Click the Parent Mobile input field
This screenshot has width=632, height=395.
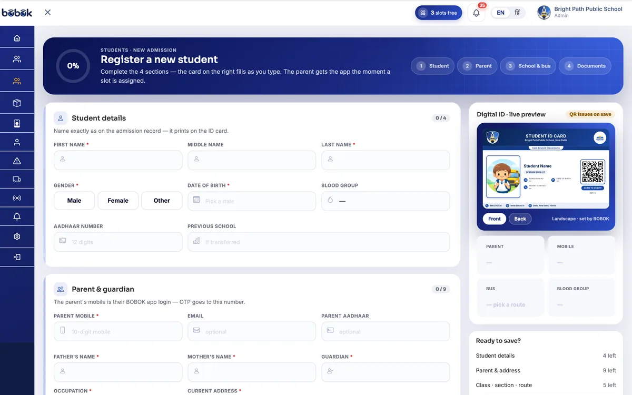(118, 331)
